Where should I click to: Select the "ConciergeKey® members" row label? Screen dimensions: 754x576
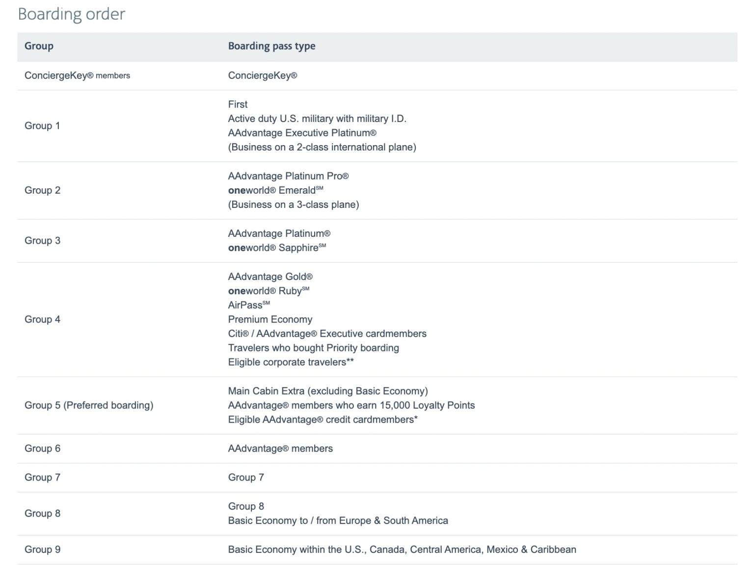pyautogui.click(x=77, y=75)
